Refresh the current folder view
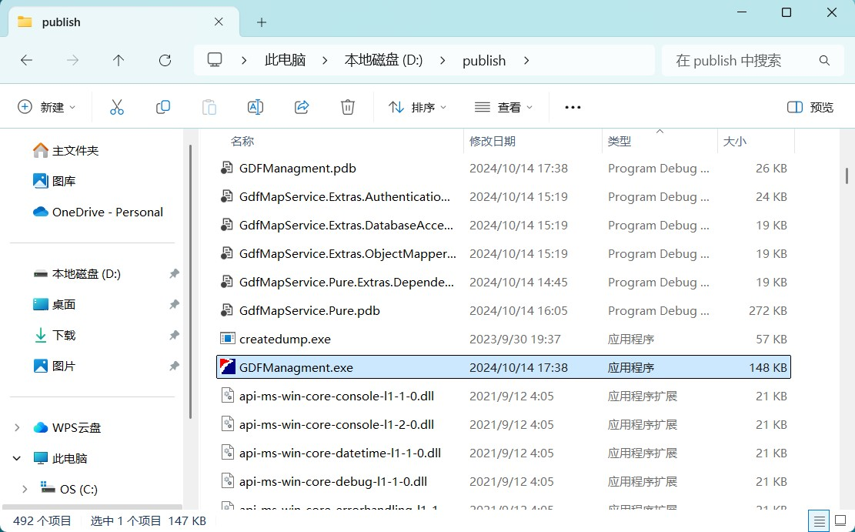 [x=165, y=60]
